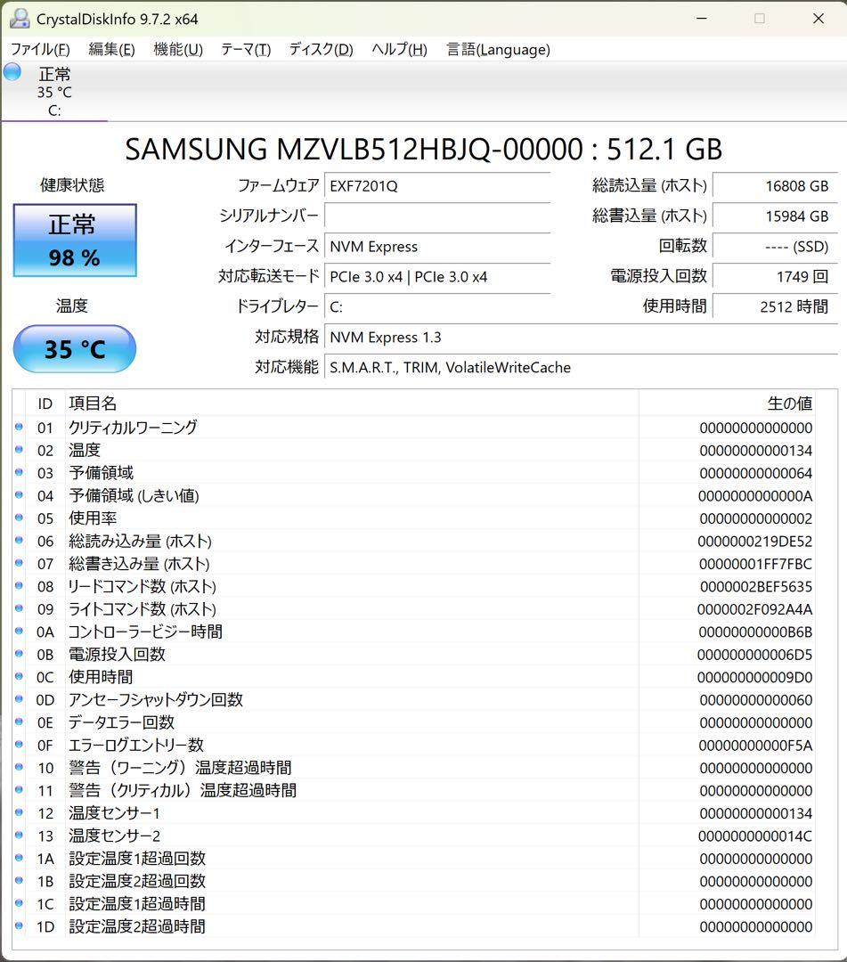
Task: Open the 機能 menu
Action: coord(177,50)
